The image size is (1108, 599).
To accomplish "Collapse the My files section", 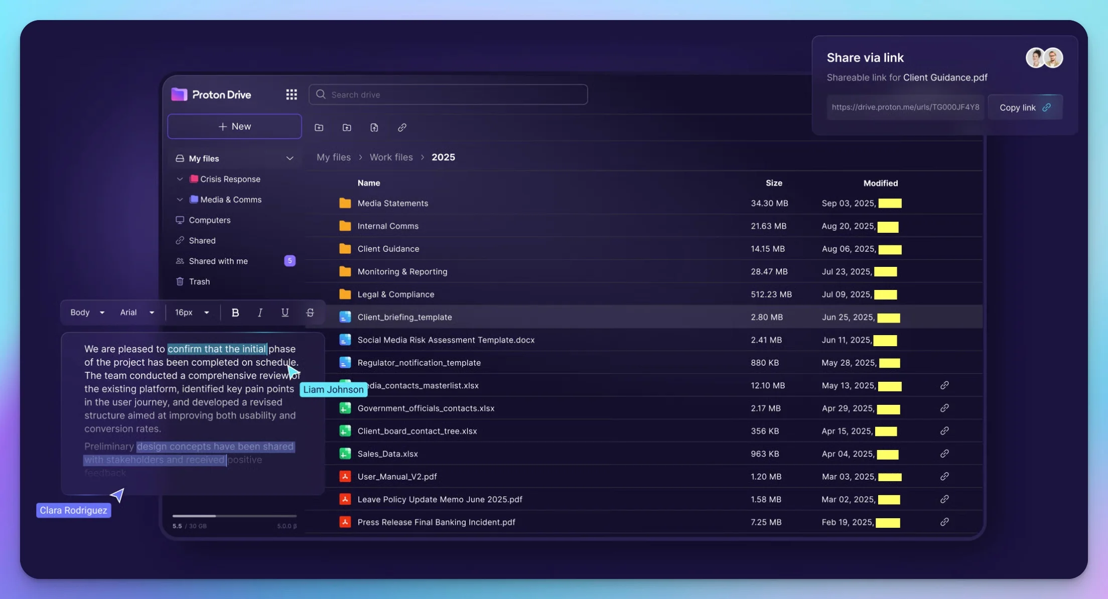I will click(290, 158).
